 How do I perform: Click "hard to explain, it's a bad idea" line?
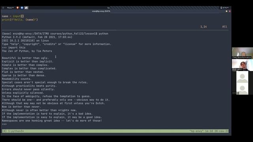(x=47, y=114)
